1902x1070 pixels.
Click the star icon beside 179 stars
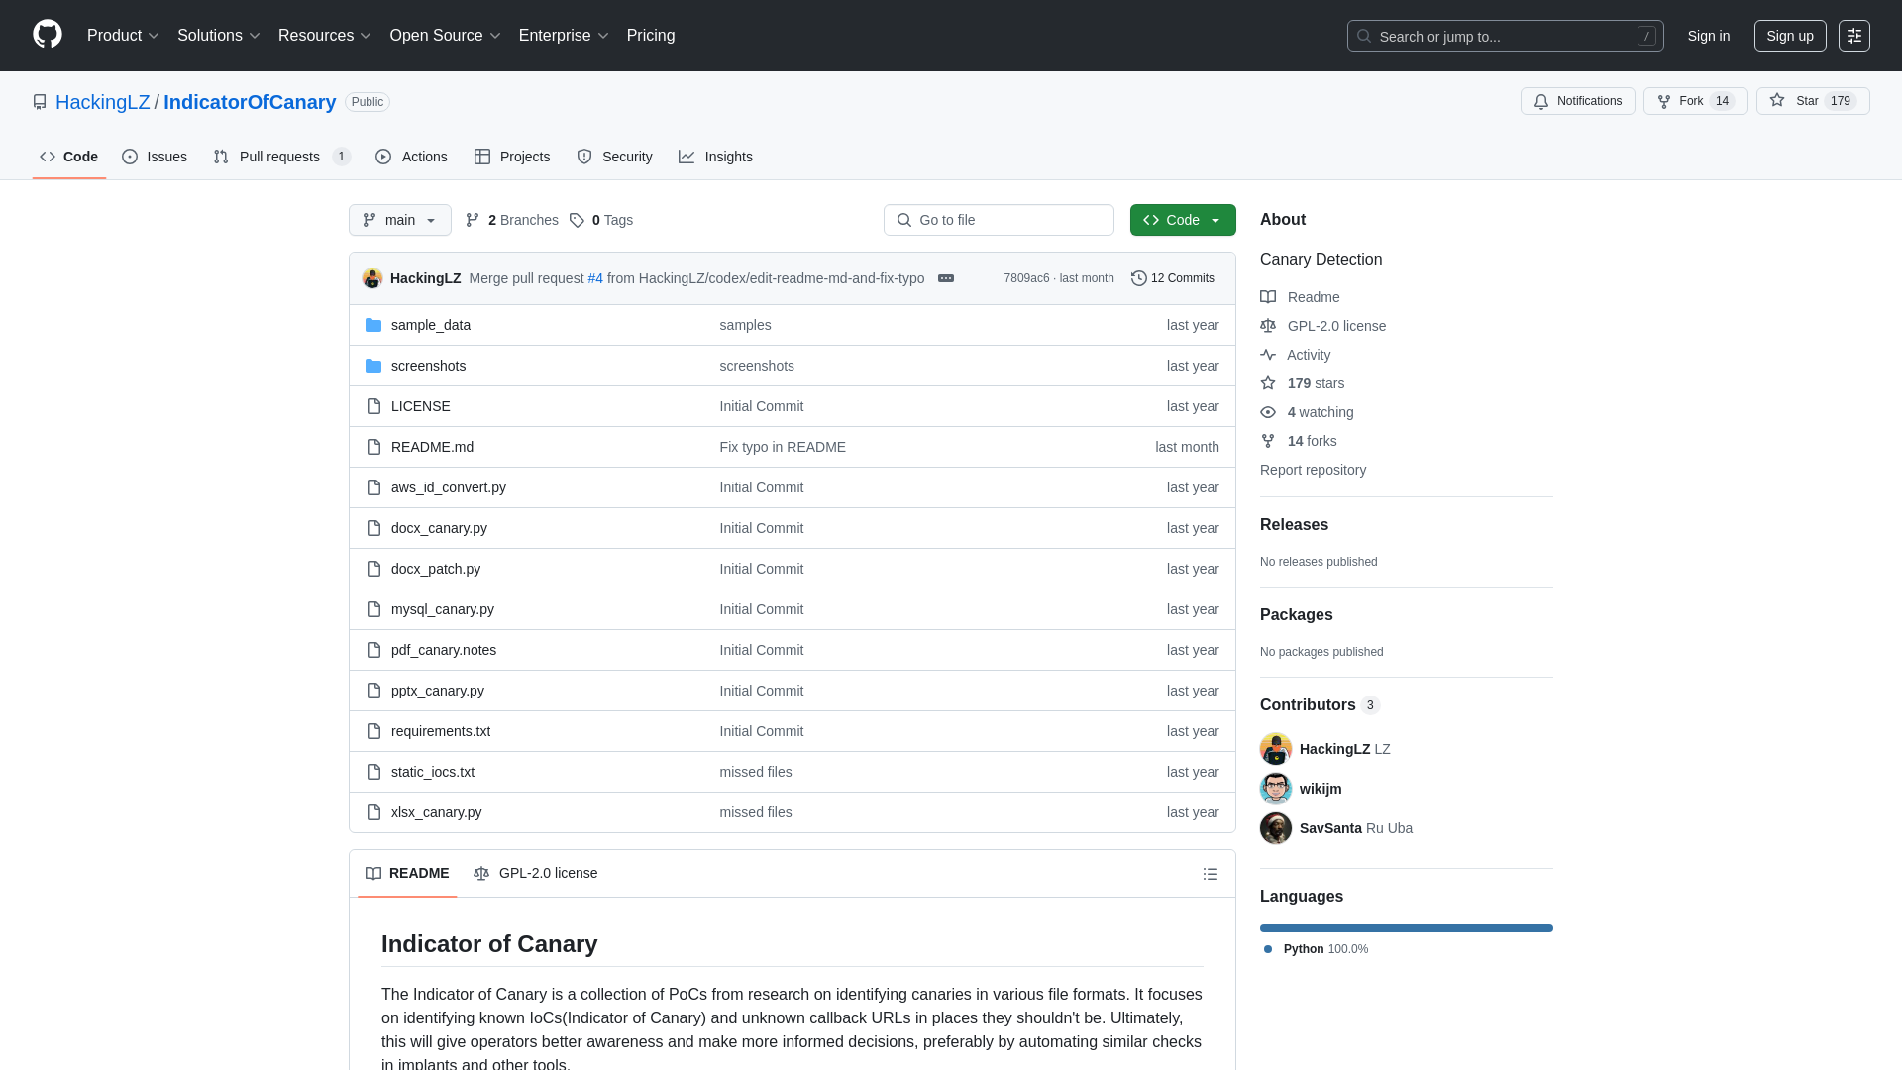coord(1268,383)
